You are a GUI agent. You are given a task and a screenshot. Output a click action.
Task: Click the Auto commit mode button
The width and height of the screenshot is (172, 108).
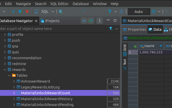[139, 12]
